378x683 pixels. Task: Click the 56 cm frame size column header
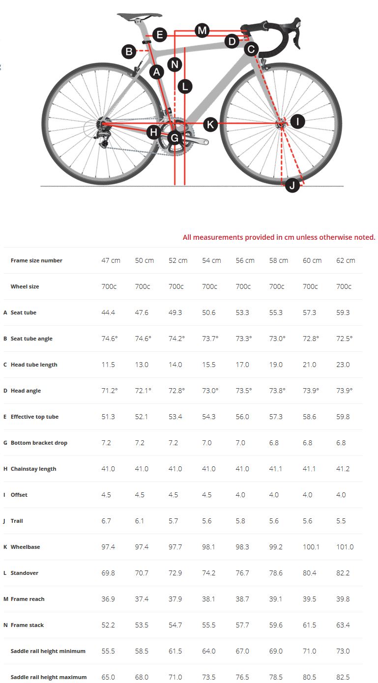tap(245, 260)
